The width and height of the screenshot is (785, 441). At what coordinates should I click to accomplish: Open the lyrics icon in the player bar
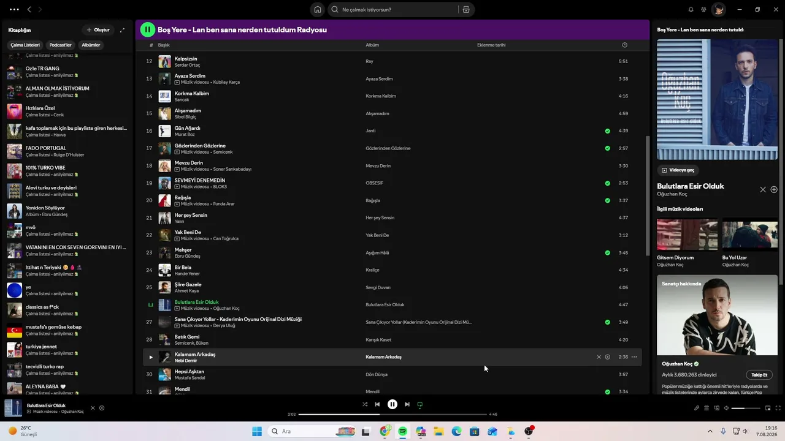coord(697,408)
